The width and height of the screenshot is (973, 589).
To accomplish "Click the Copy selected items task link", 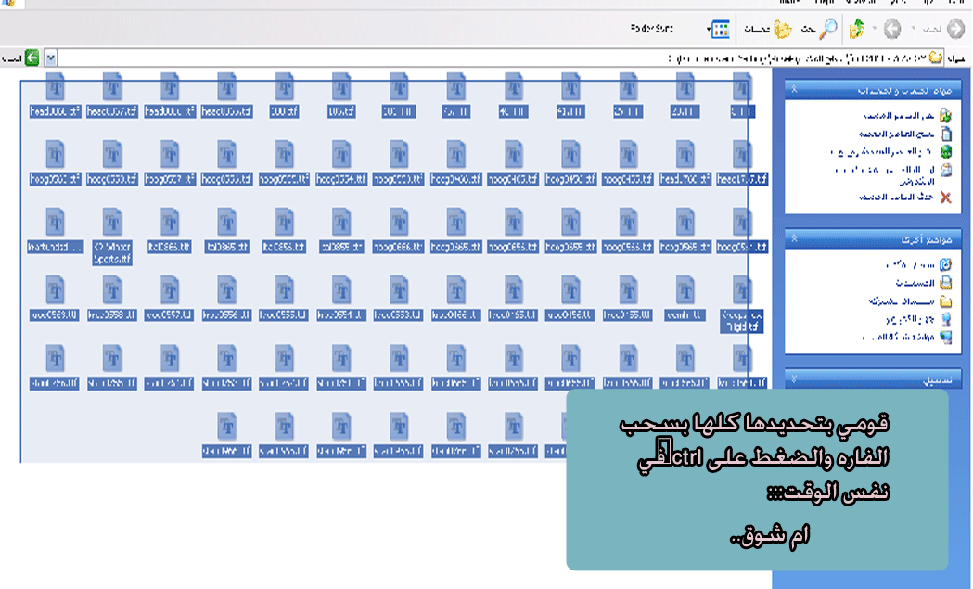I will click(945, 134).
